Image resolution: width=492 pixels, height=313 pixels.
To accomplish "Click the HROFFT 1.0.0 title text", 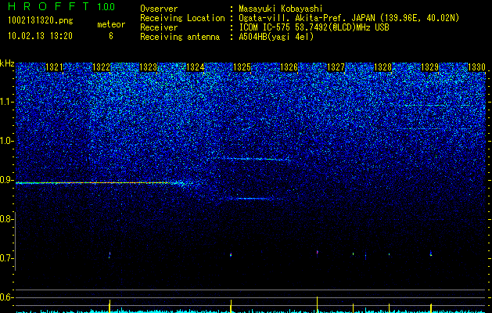I will 61,6.
